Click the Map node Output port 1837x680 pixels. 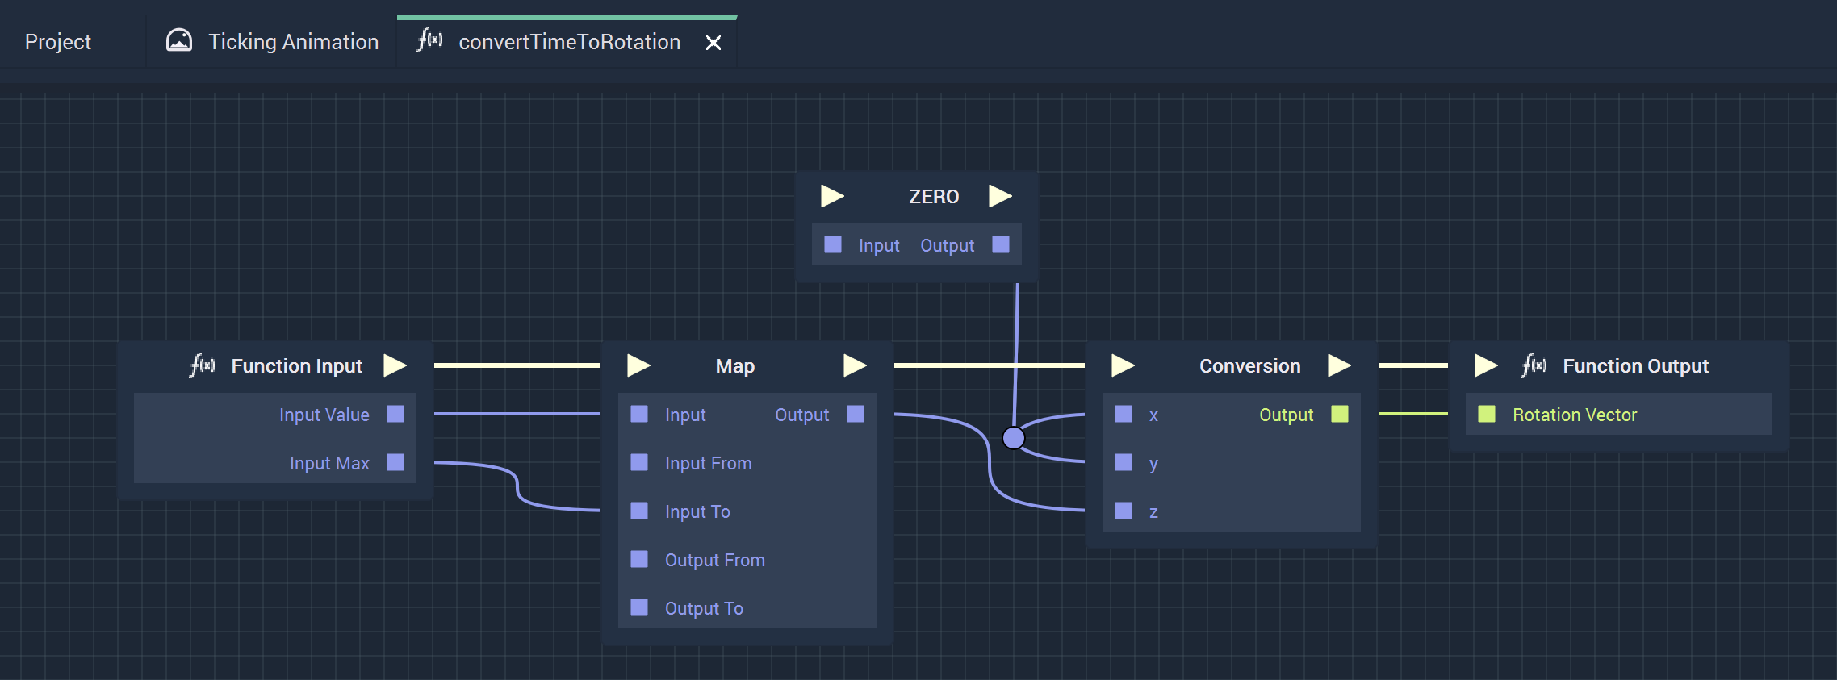point(856,414)
